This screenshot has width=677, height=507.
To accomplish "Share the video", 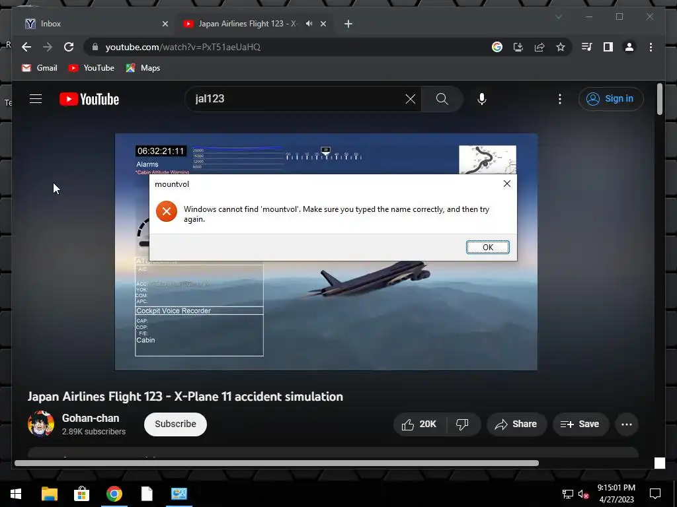I will (516, 424).
